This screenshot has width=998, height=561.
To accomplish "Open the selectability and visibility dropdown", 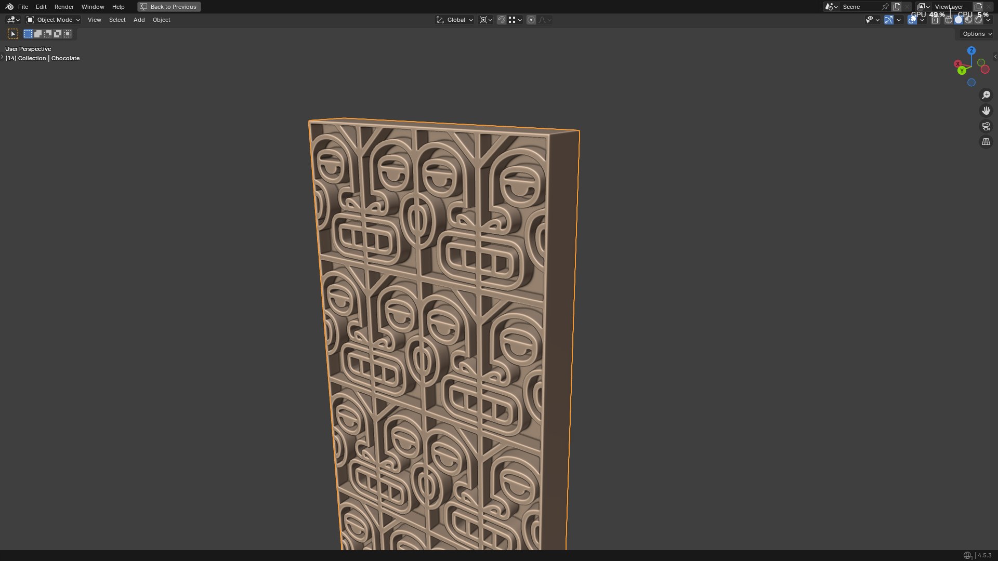I will click(x=872, y=20).
